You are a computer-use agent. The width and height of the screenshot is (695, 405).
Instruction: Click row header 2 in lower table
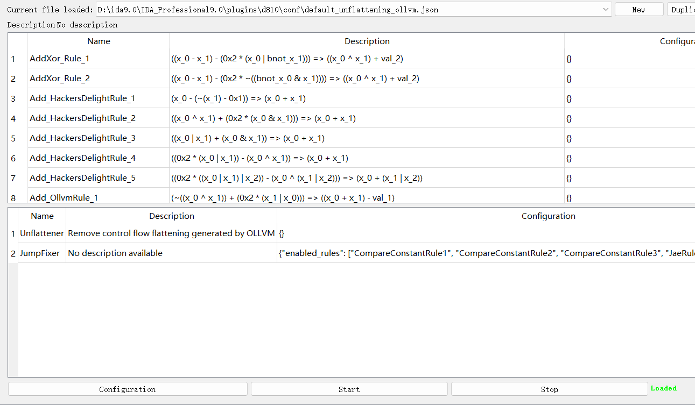point(13,253)
